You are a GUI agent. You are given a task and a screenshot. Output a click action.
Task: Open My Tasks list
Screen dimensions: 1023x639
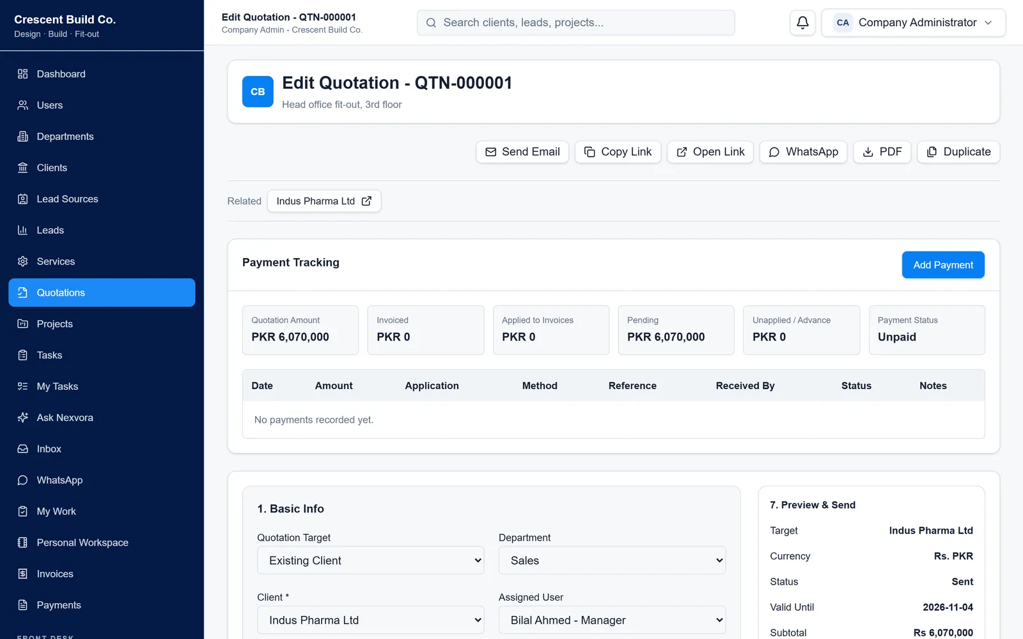pyautogui.click(x=102, y=387)
